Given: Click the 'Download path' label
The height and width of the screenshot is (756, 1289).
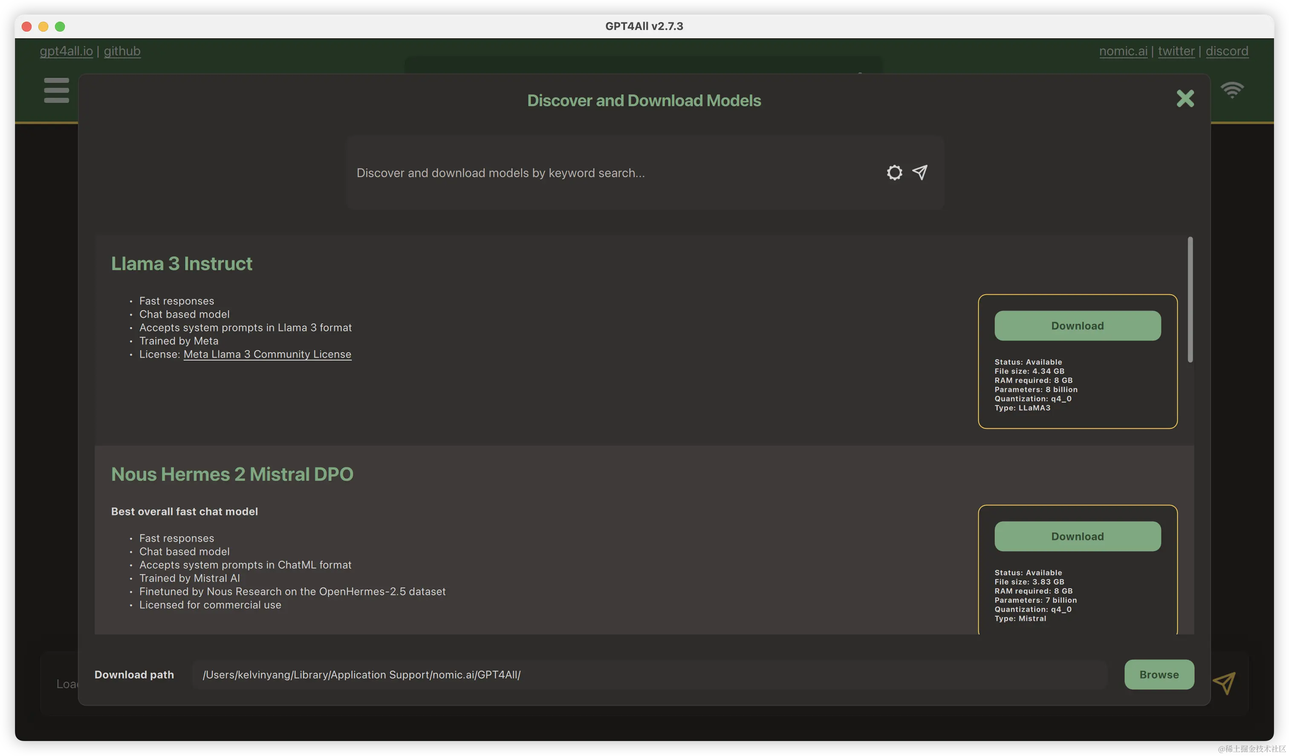Looking at the screenshot, I should tap(134, 675).
